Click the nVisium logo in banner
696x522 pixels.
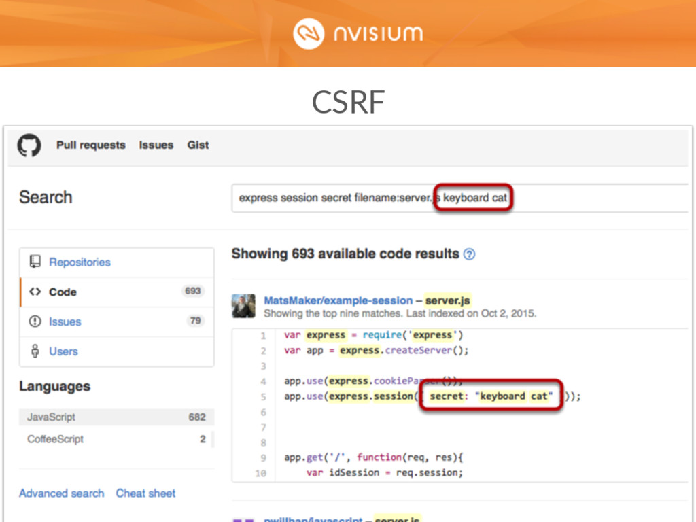pyautogui.click(x=358, y=33)
